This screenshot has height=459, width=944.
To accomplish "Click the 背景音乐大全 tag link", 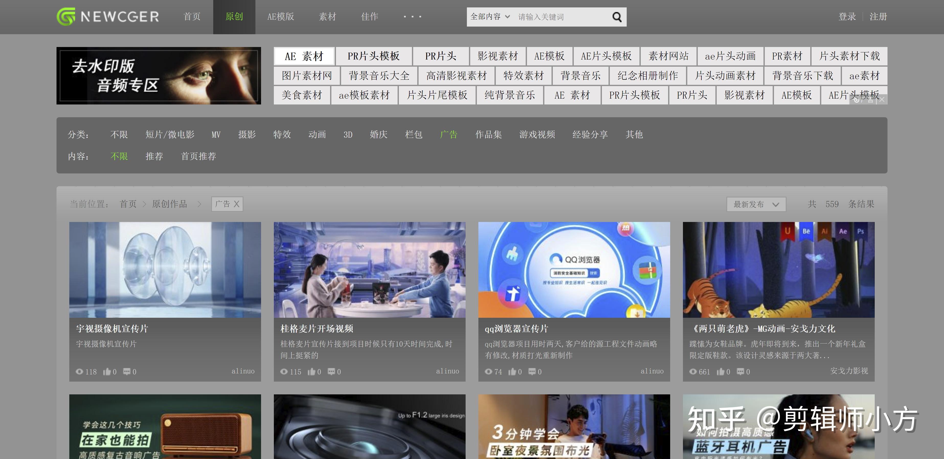I will (x=379, y=76).
